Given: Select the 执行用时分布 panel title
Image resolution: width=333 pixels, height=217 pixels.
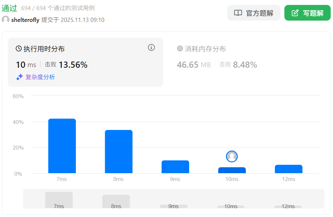Looking at the screenshot, I should tap(44, 49).
